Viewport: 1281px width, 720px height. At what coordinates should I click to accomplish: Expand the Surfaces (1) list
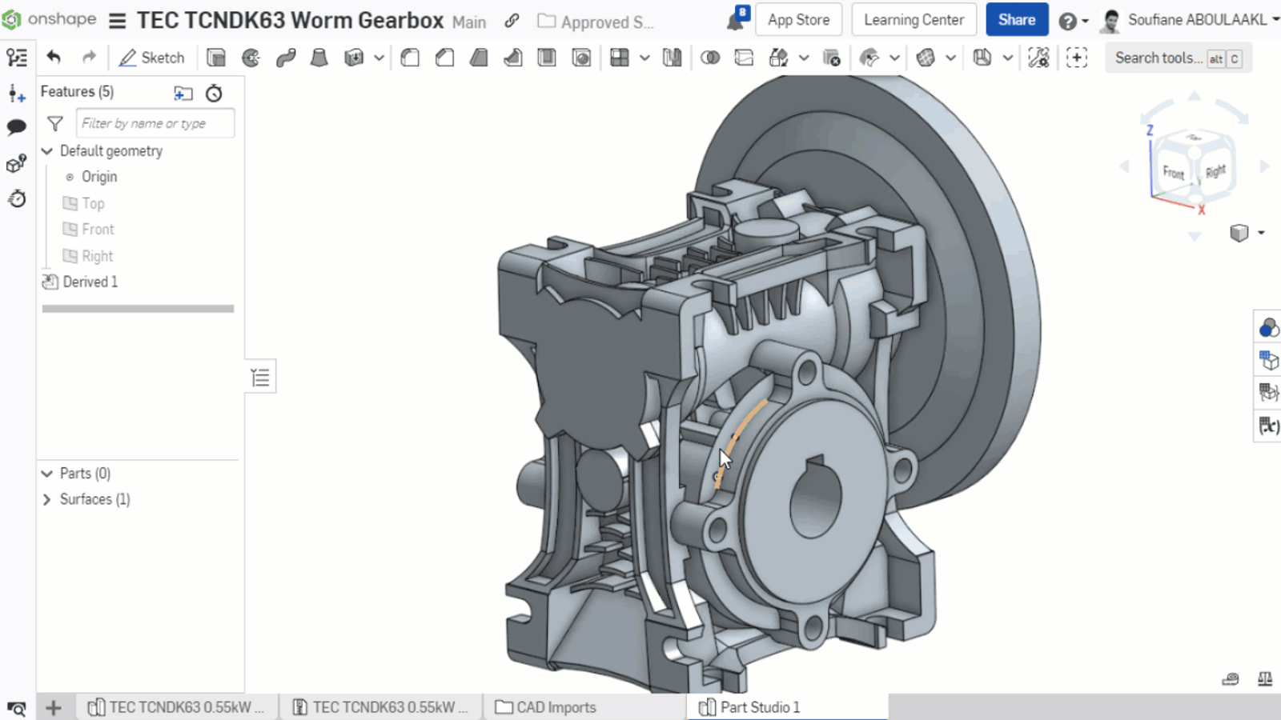pos(47,499)
